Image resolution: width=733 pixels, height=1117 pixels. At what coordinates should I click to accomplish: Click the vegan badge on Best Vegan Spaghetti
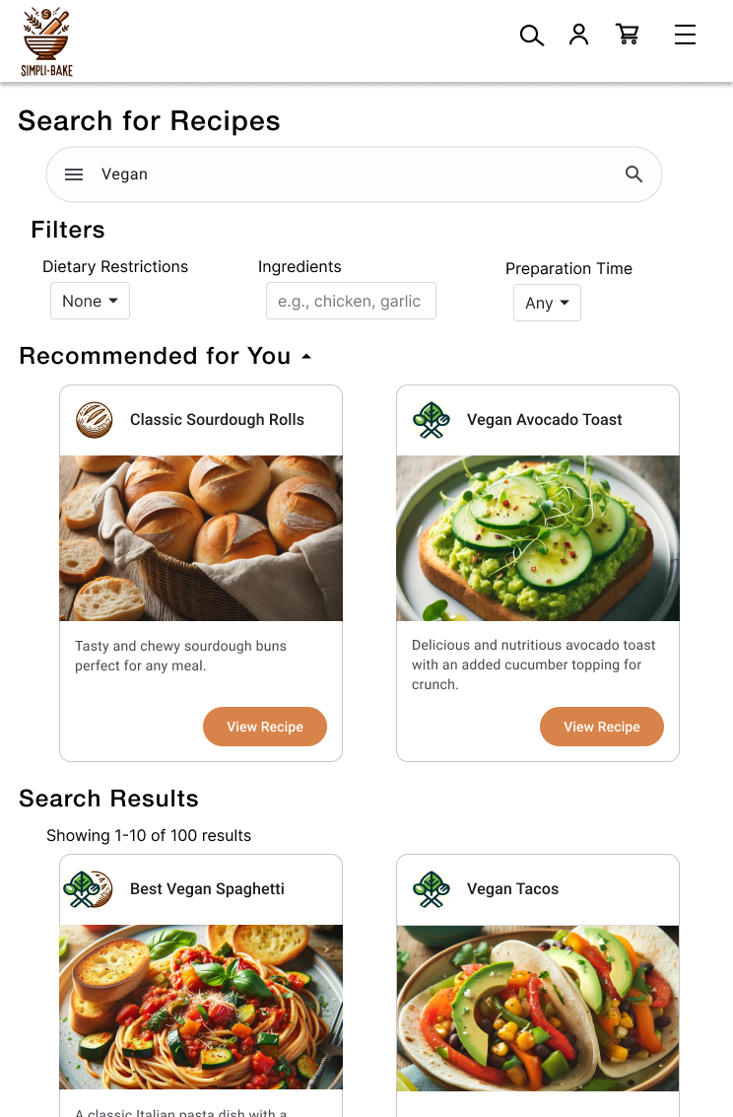(88, 888)
